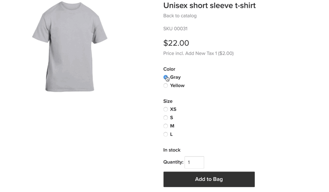
Task: Pick size S radio button
Action: click(x=166, y=118)
